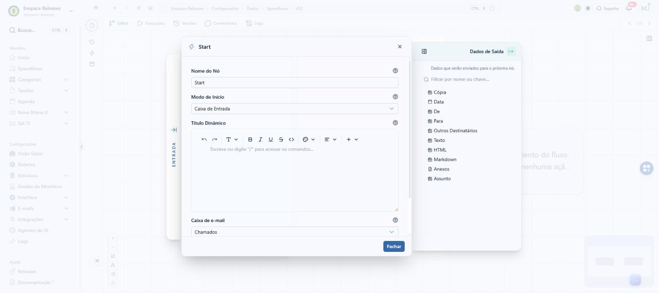This screenshot has width=659, height=293.
Task: Toggle italic formatting
Action: point(261,139)
